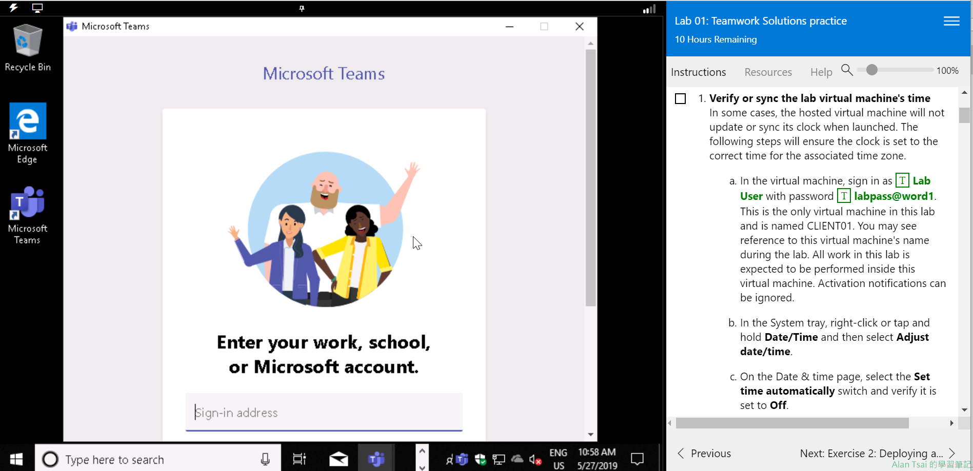973x471 pixels.
Task: Click 'Verify or sync the lab virtual machine's time'
Action: pyautogui.click(x=820, y=98)
